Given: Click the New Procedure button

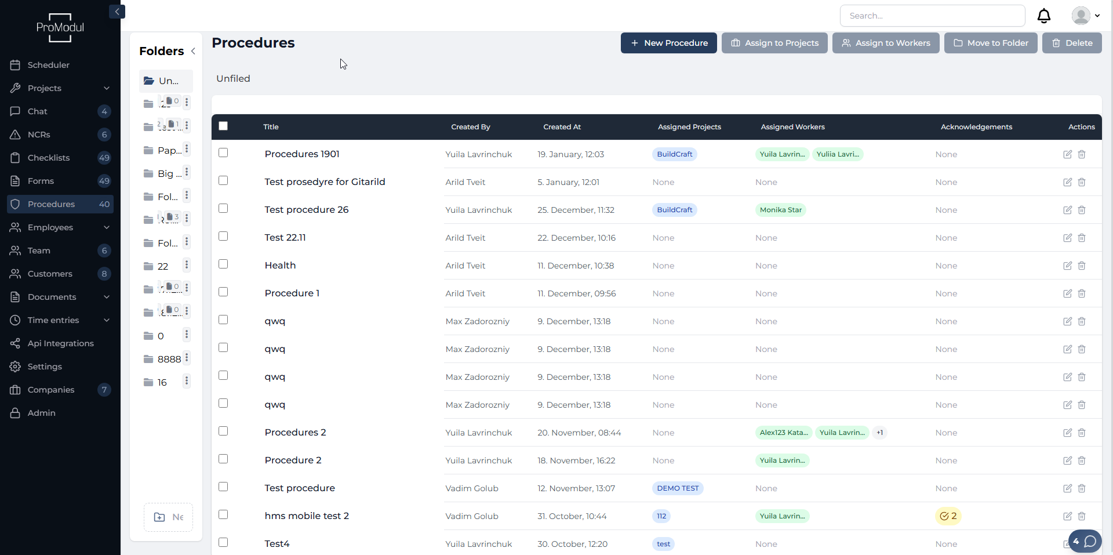Looking at the screenshot, I should (x=668, y=43).
